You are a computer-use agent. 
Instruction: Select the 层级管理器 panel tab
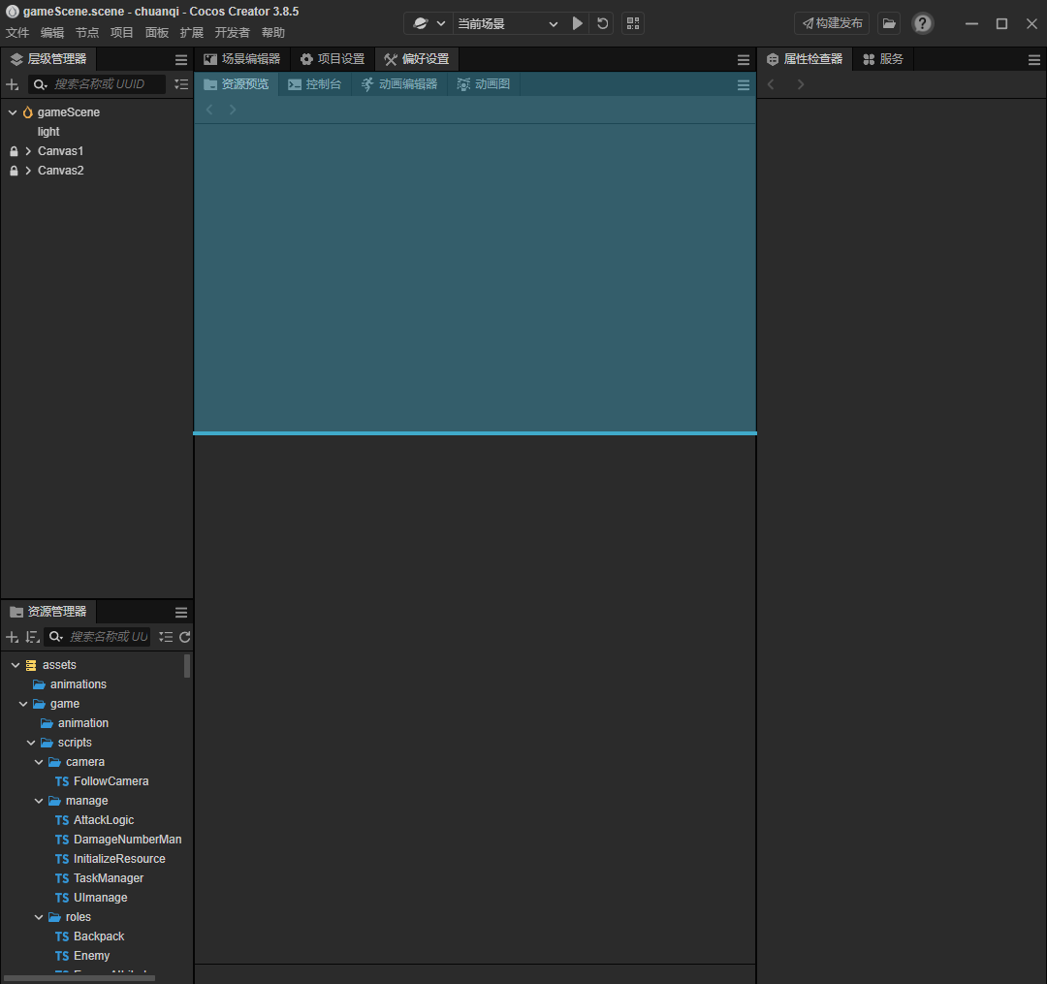click(48, 59)
